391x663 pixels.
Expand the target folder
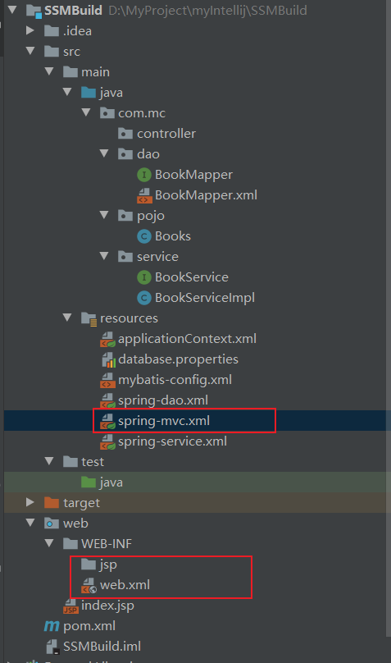click(x=30, y=502)
